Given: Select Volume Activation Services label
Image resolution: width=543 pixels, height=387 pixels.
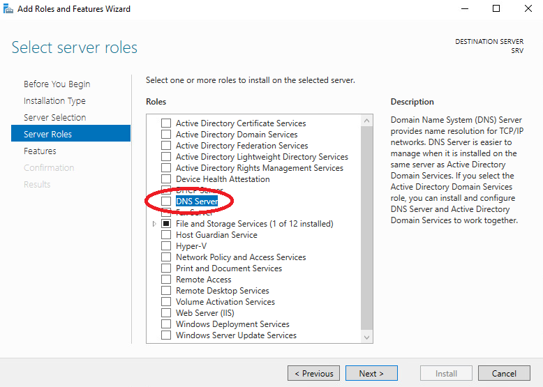Looking at the screenshot, I should pos(225,301).
